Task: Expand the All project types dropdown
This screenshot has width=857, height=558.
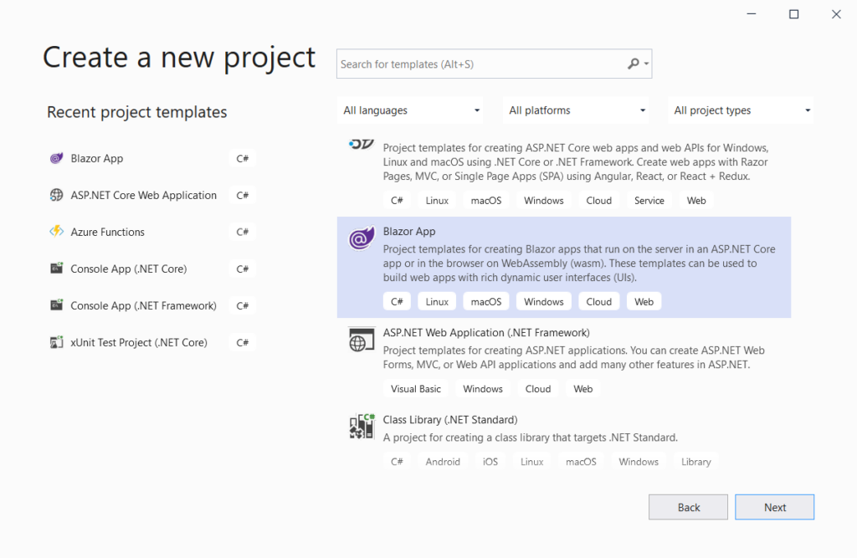Action: pos(740,110)
